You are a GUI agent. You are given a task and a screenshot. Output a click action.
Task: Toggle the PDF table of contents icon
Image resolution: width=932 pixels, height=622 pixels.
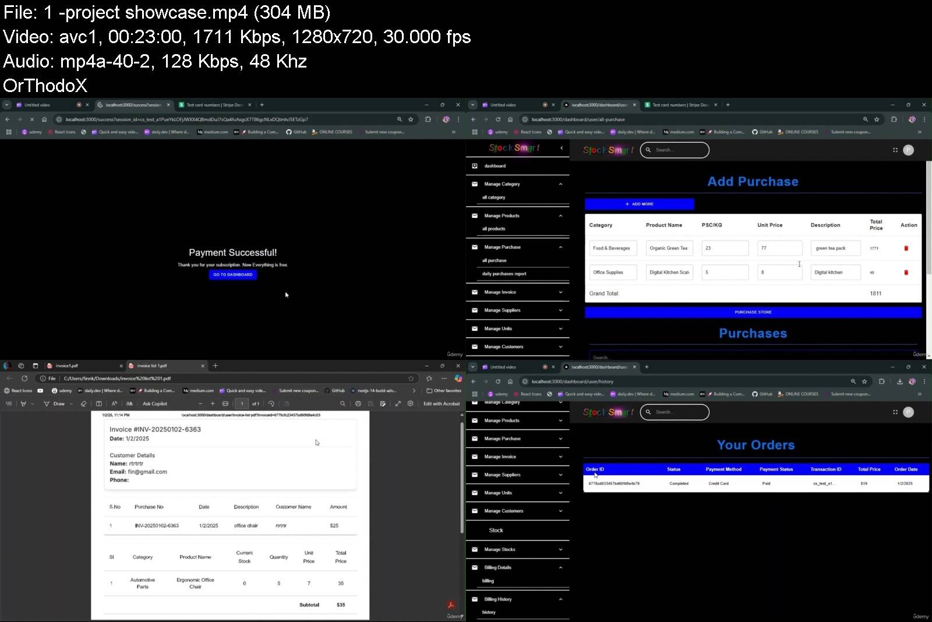[x=8, y=404]
